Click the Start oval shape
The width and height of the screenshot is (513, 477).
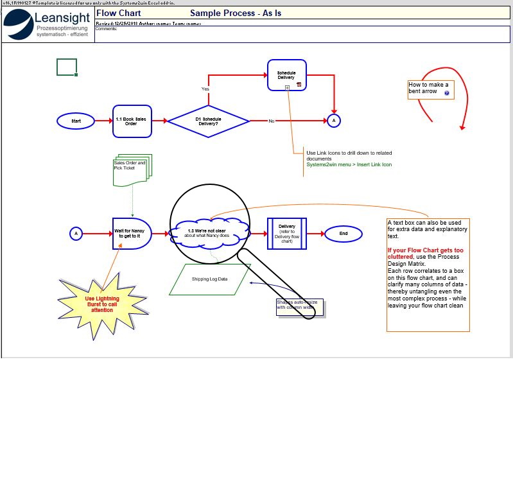(x=76, y=121)
